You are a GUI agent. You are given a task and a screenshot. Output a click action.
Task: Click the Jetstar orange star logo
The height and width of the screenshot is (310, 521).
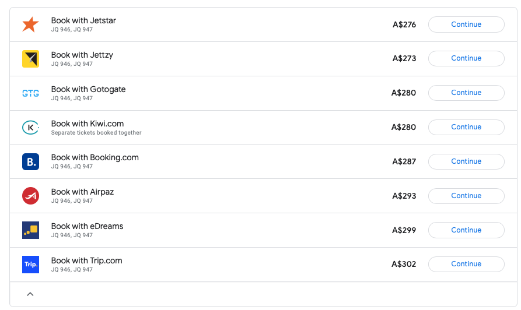click(x=30, y=24)
